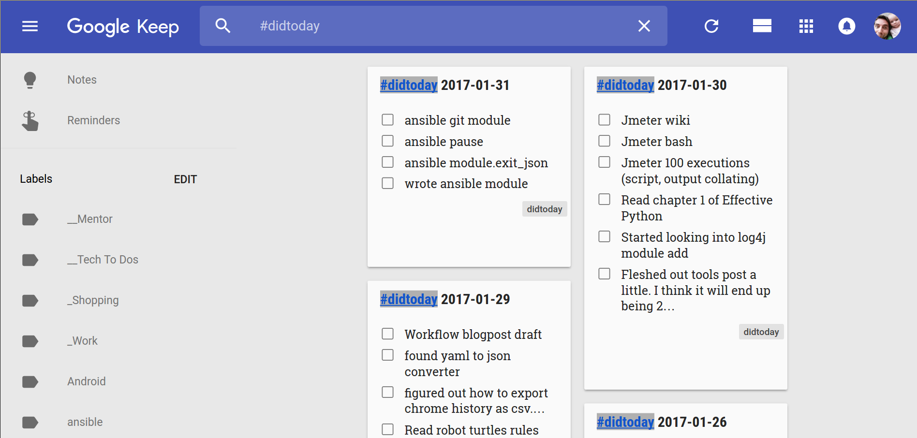Viewport: 917px width, 438px height.
Task: Refresh notes with the reload icon
Action: pyautogui.click(x=711, y=26)
